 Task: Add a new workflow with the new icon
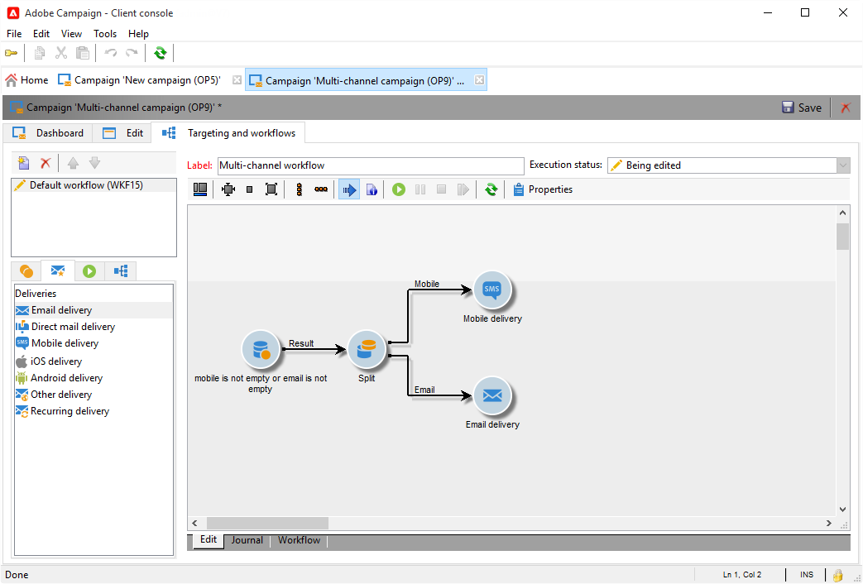pos(24,163)
